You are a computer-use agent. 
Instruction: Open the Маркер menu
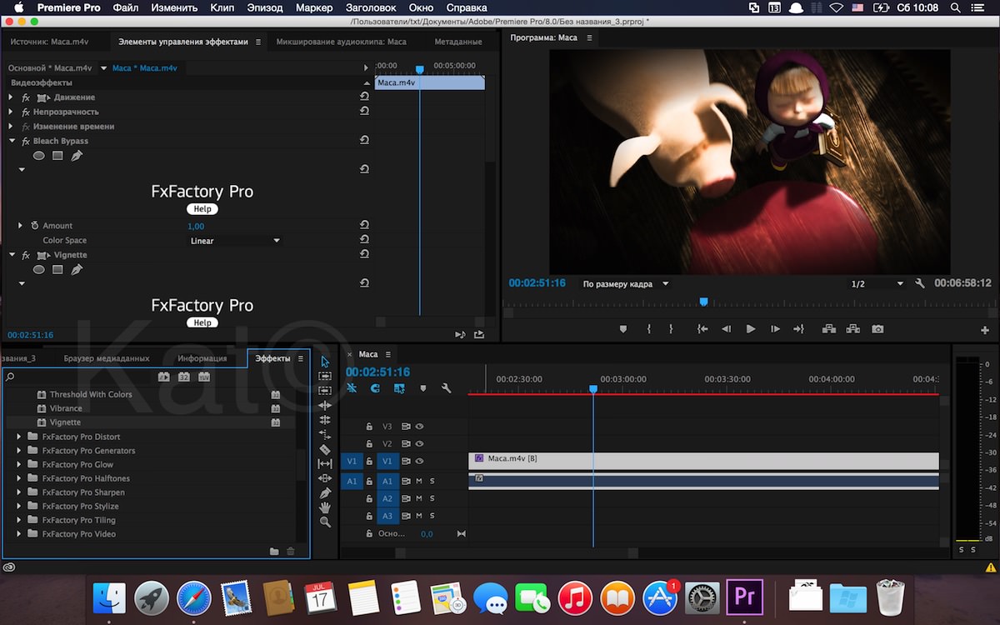(314, 7)
